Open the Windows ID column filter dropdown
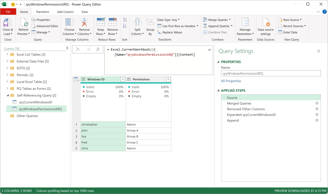 (123, 80)
